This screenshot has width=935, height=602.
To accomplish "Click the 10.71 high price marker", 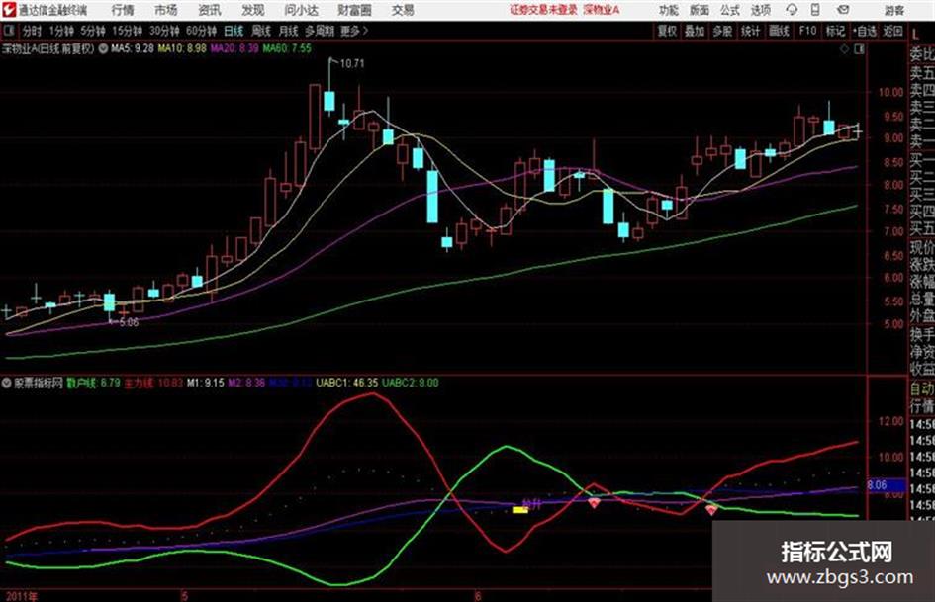I will [351, 63].
